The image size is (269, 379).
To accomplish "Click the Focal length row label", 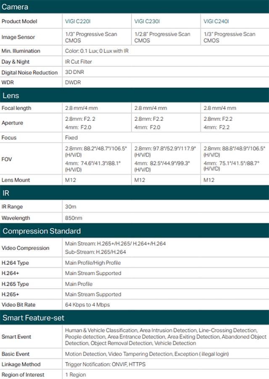I will pos(16,108).
